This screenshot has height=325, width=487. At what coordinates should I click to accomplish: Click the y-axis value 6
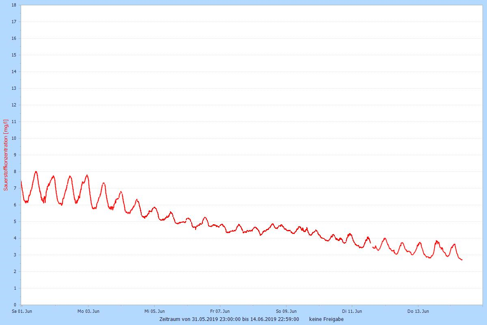pos(15,205)
